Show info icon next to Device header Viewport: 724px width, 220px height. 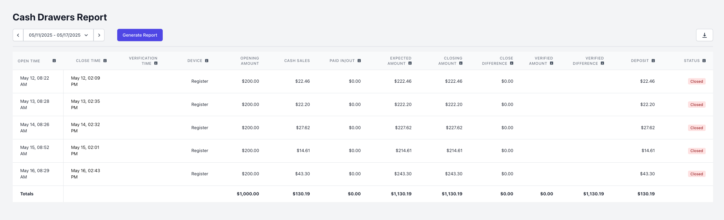point(207,61)
